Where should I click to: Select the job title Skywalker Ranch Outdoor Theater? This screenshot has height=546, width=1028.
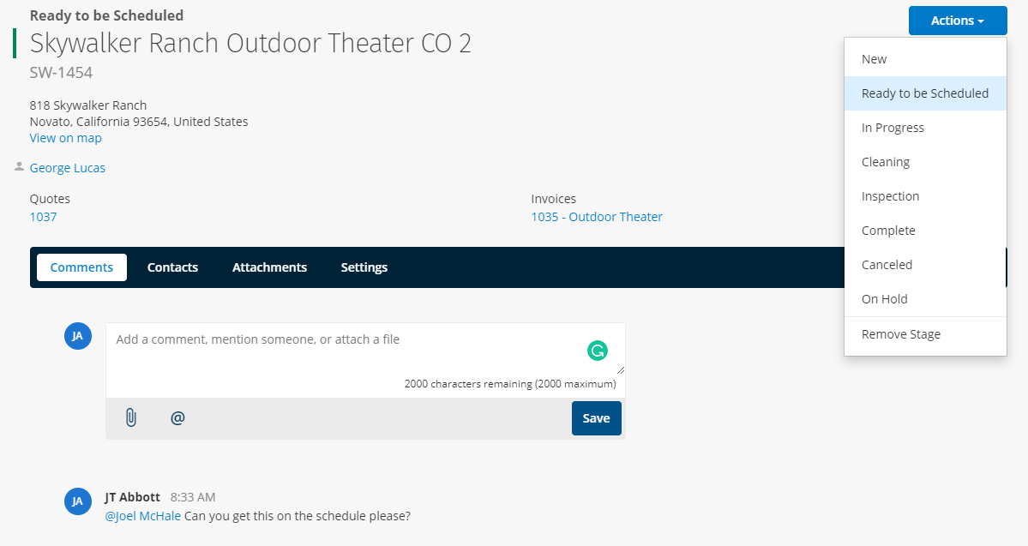click(x=250, y=43)
